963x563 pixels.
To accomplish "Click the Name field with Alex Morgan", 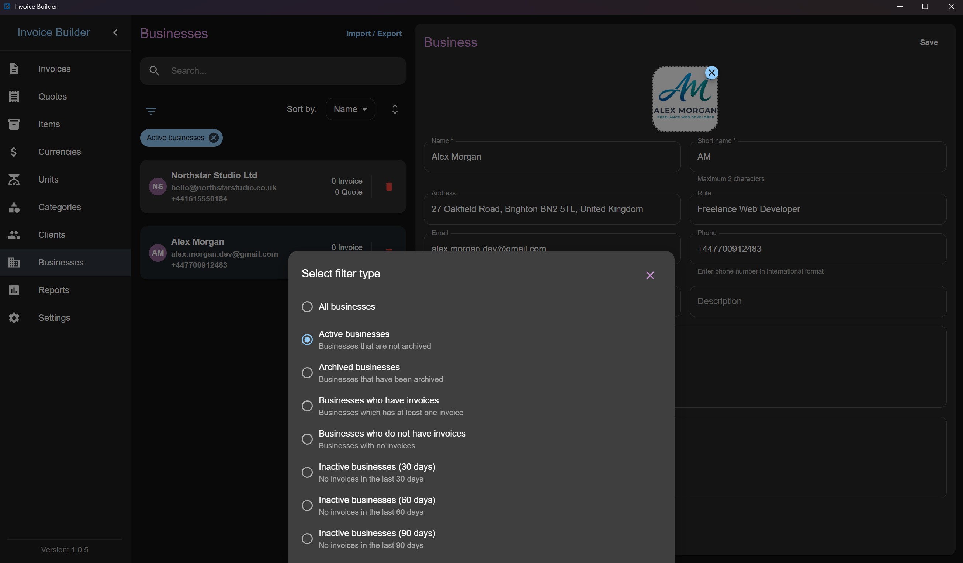I will coord(552,157).
